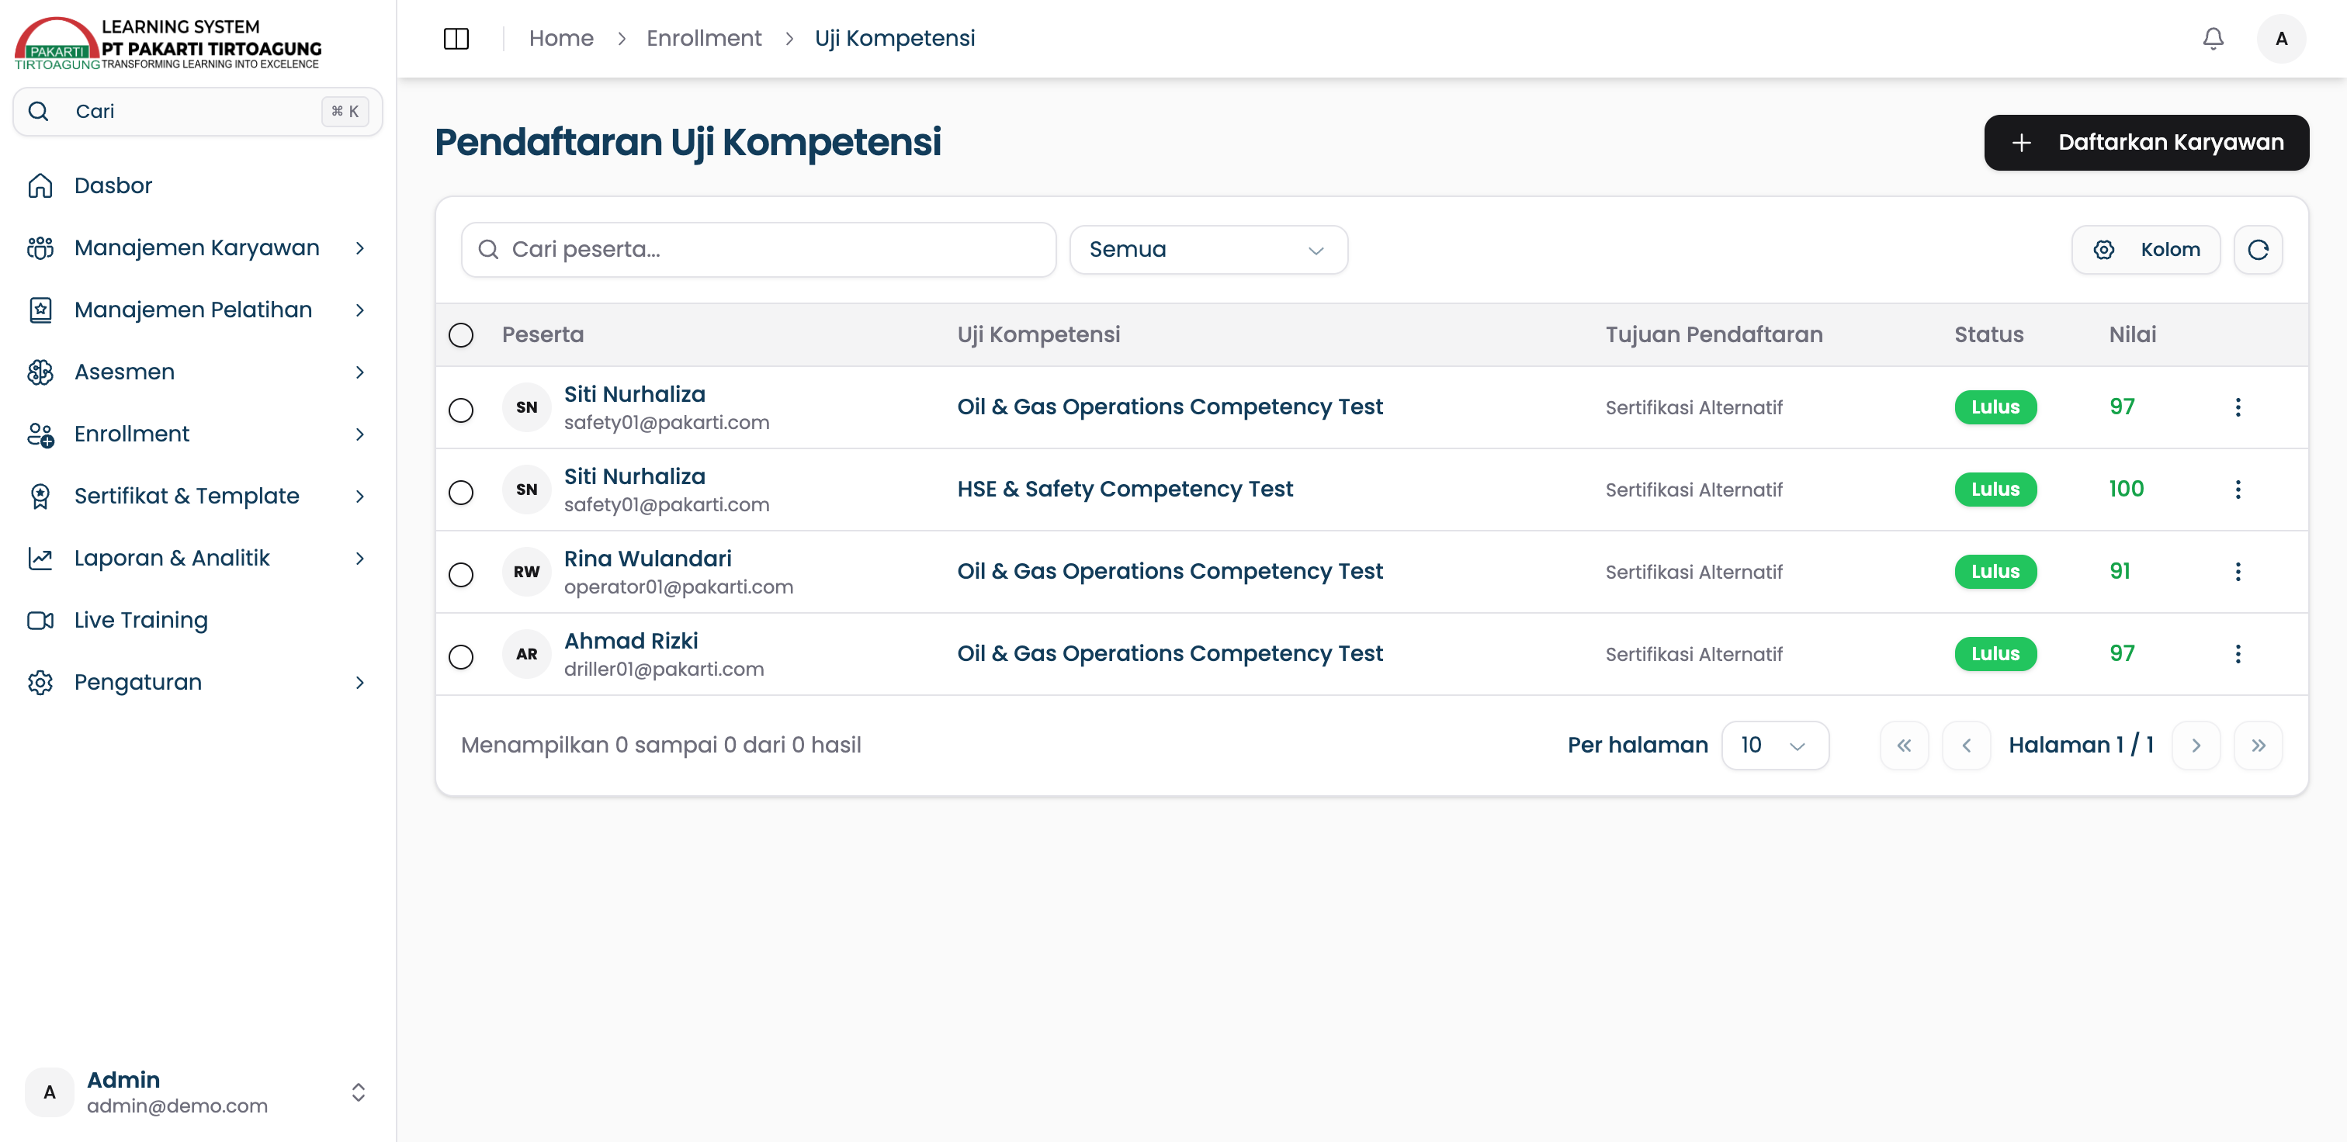2347x1142 pixels.
Task: Click the Asesmen brain icon
Action: click(40, 372)
